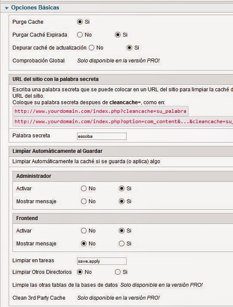Choose No for Depurar caché de actualización
This screenshot has height=307, width=233.
(91, 47)
